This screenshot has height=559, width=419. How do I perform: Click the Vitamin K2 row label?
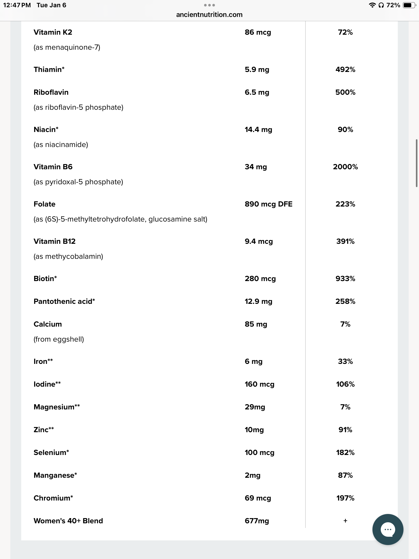[53, 32]
